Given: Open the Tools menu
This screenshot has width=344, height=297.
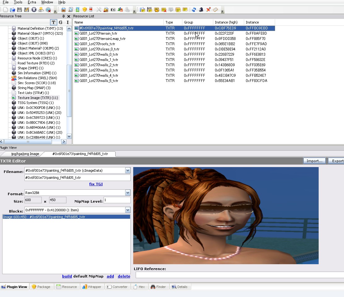Looking at the screenshot, I should click(x=18, y=2).
